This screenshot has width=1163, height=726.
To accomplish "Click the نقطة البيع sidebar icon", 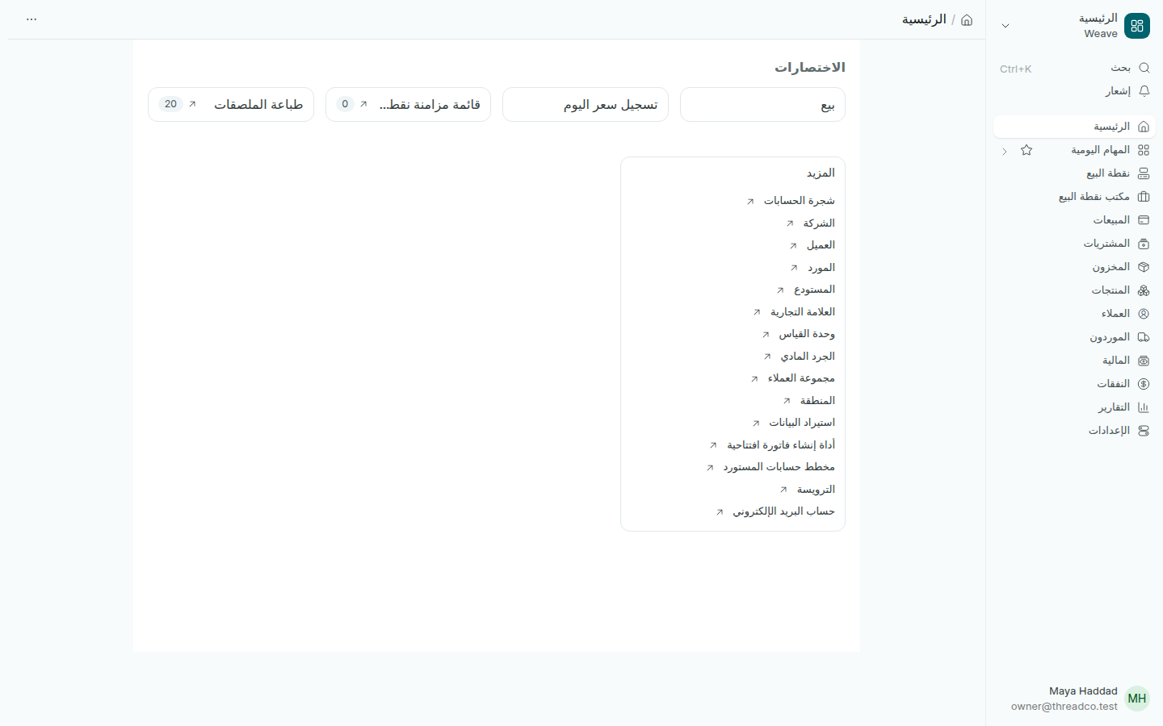I will [1144, 173].
